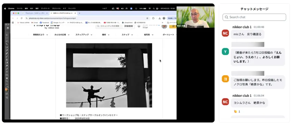Open the notification bell on PHOTO HUB
The height and width of the screenshot is (127, 299).
point(139,26)
